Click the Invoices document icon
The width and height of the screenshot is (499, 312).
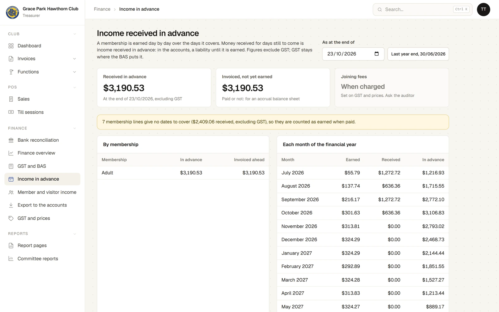[x=11, y=59]
